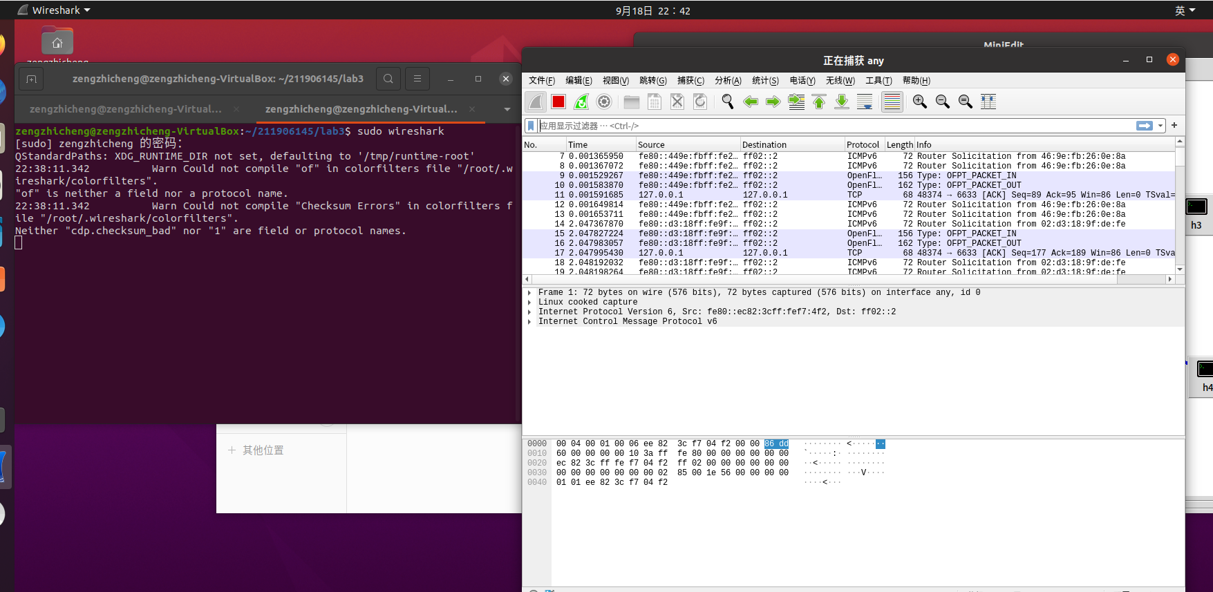
Task: Sort packets by the Length column
Action: (900, 144)
